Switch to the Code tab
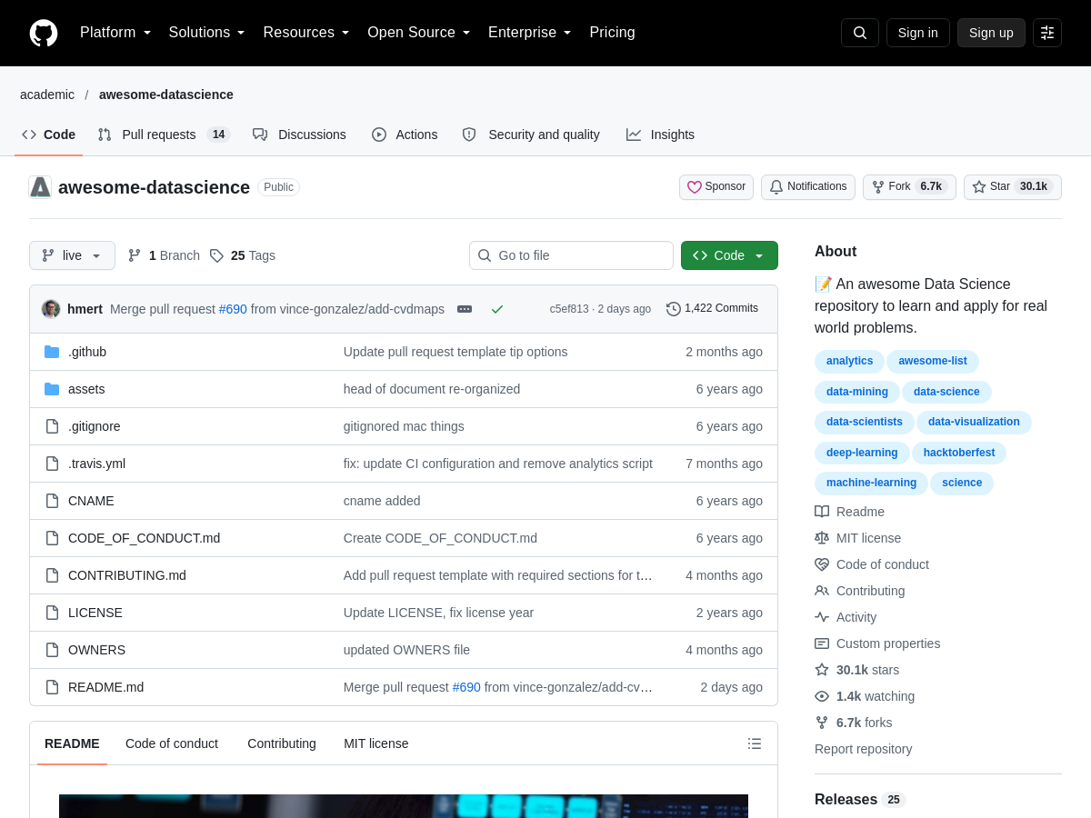The image size is (1091, 818). tap(49, 135)
